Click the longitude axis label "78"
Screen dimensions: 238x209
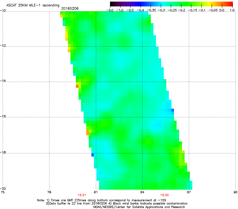[x=49, y=192]
